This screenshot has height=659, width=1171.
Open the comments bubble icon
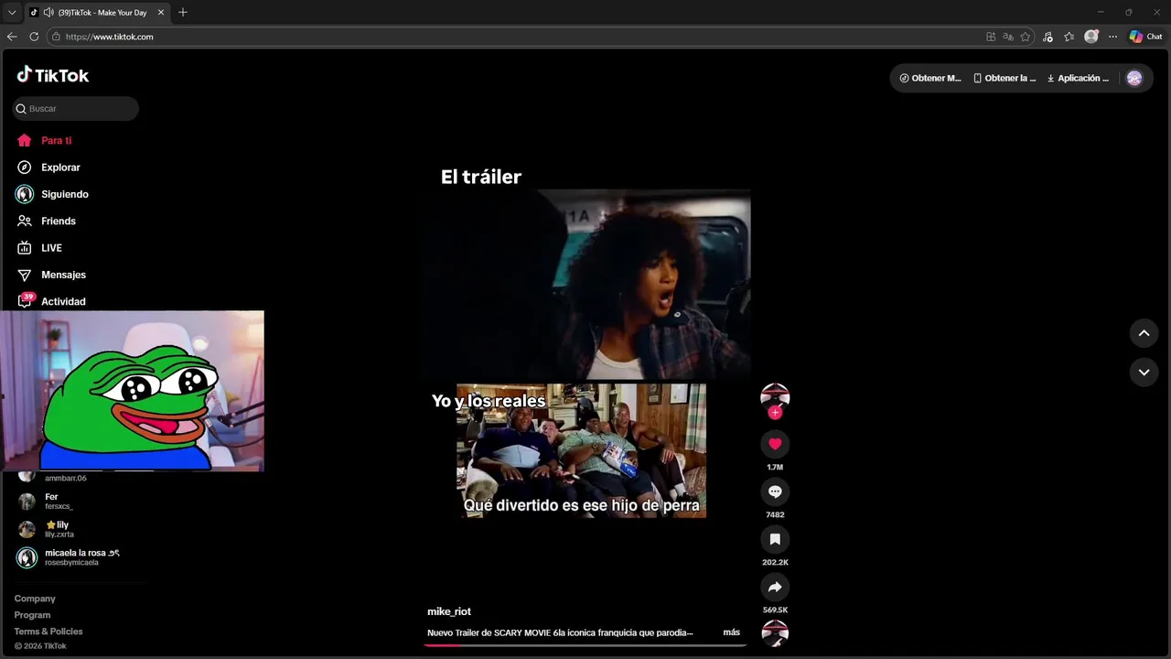[x=775, y=492]
